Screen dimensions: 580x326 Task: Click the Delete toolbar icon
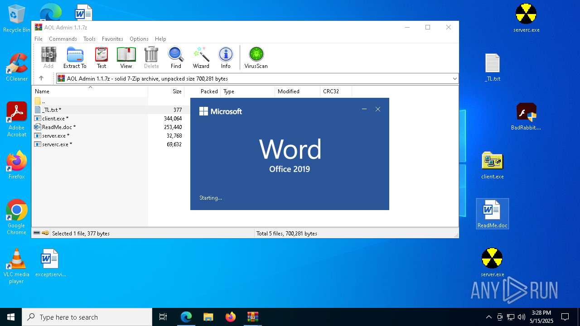click(x=151, y=58)
